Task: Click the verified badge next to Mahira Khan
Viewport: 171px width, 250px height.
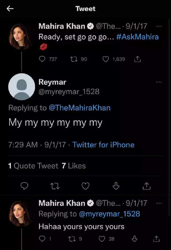Action: tap(90, 26)
